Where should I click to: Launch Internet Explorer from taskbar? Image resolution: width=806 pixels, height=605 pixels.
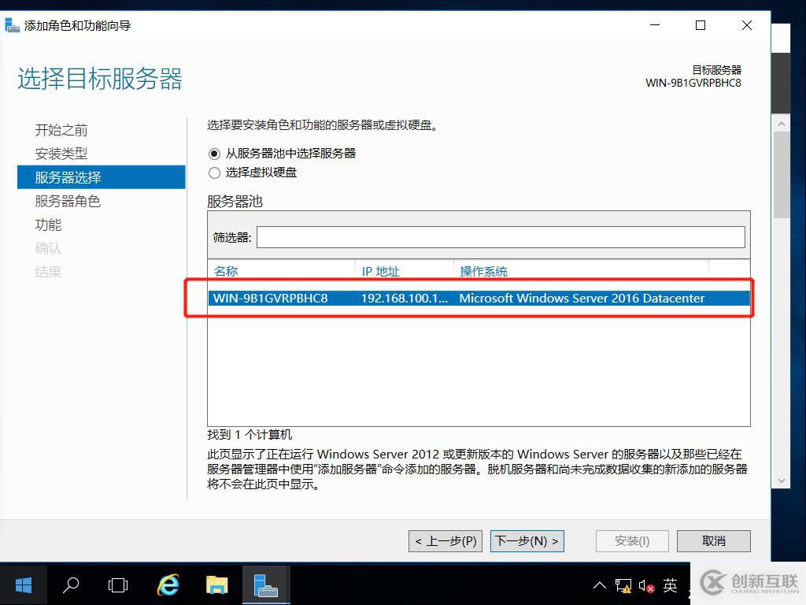pos(168,585)
